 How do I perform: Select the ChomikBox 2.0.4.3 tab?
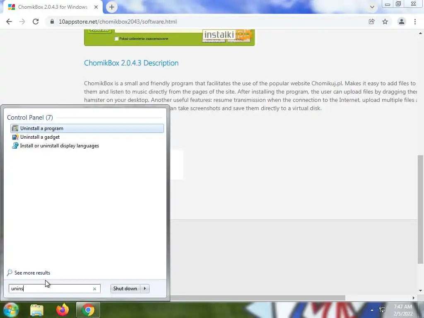53,7
